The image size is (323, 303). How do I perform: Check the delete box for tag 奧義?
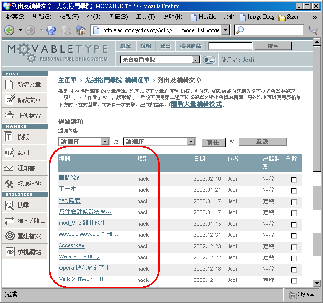tap(294, 202)
